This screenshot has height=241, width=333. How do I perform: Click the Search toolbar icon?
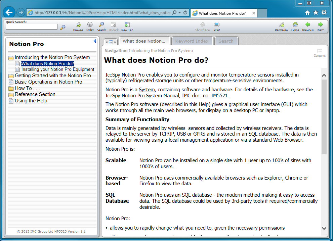click(101, 26)
